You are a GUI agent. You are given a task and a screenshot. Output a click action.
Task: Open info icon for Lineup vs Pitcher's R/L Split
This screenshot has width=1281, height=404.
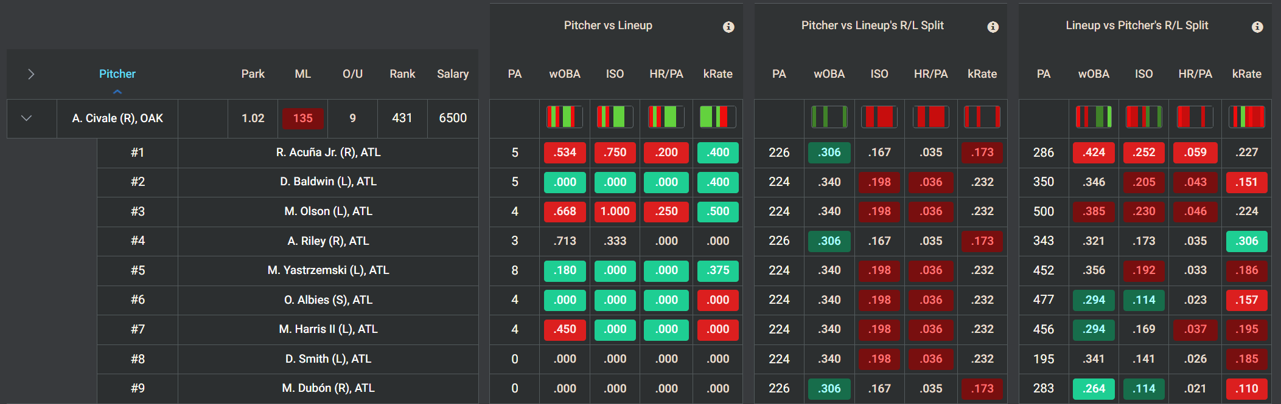click(1257, 27)
